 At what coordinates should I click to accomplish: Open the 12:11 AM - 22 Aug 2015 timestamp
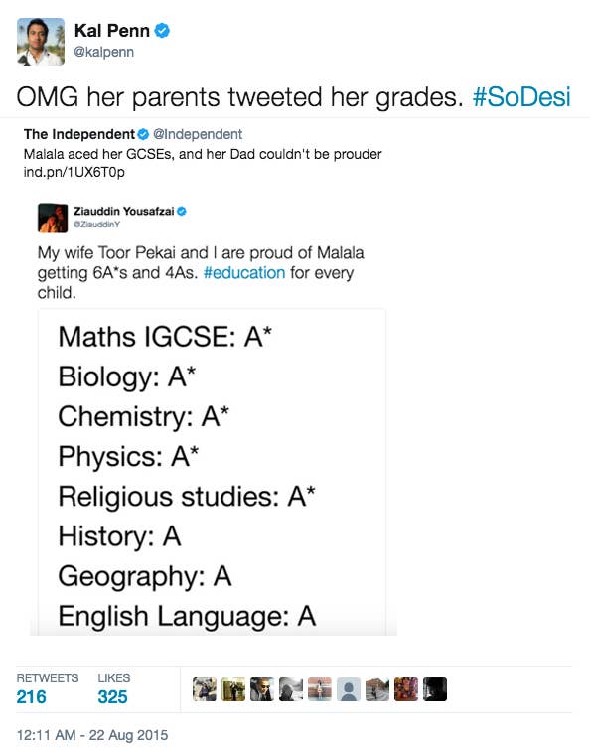click(92, 735)
